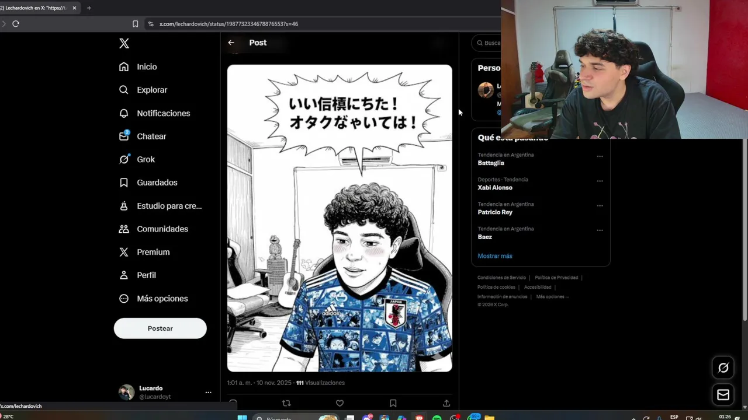
Task: Expand the footer Más opciones link
Action: (552, 296)
